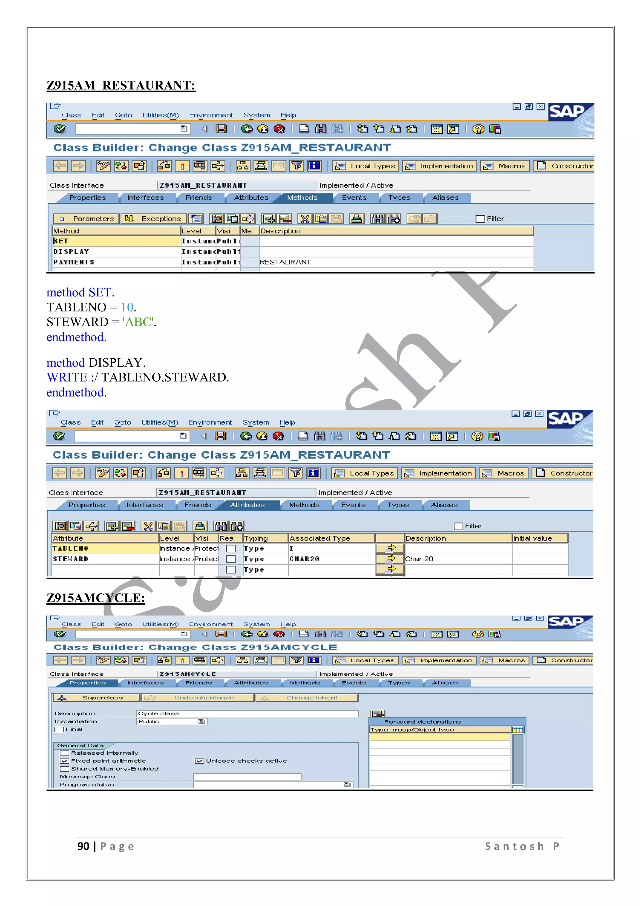Click Display/Change pencil icon in the Methods-tab window

[x=103, y=166]
